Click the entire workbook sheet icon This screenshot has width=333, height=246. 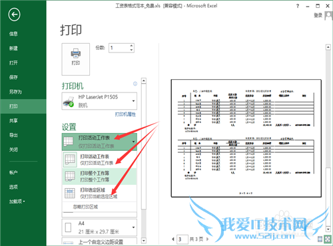(70, 176)
